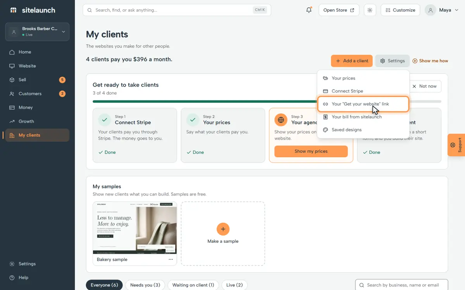Screen dimensions: 465x290
Task: Click the Maya profile avatar
Action: coord(431,10)
